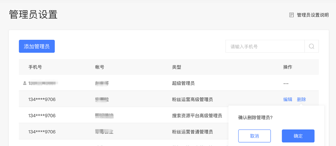The height and width of the screenshot is (146, 336).
Task: Cancel deletion with 取消 button
Action: (254, 136)
